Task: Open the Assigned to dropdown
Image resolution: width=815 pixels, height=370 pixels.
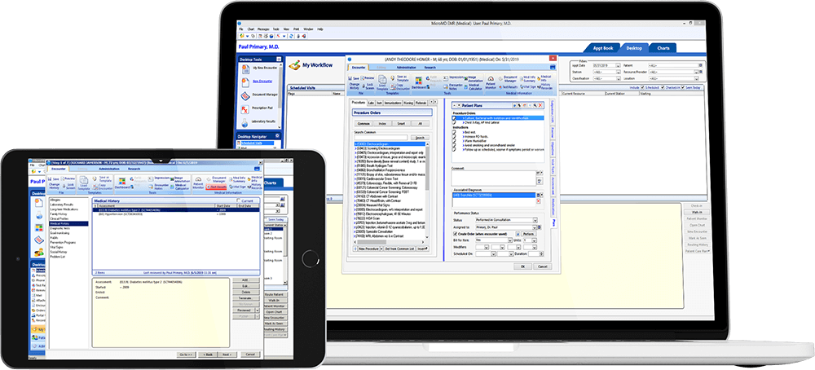Action: coord(535,227)
